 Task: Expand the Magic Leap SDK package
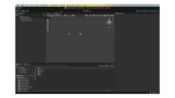pyautogui.click(x=17, y=88)
